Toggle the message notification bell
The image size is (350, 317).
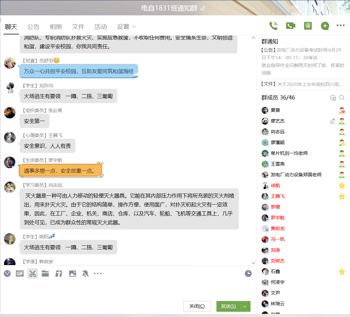[x=85, y=273]
